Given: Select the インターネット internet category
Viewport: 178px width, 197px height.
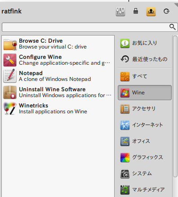Looking at the screenshot, I should [145, 125].
